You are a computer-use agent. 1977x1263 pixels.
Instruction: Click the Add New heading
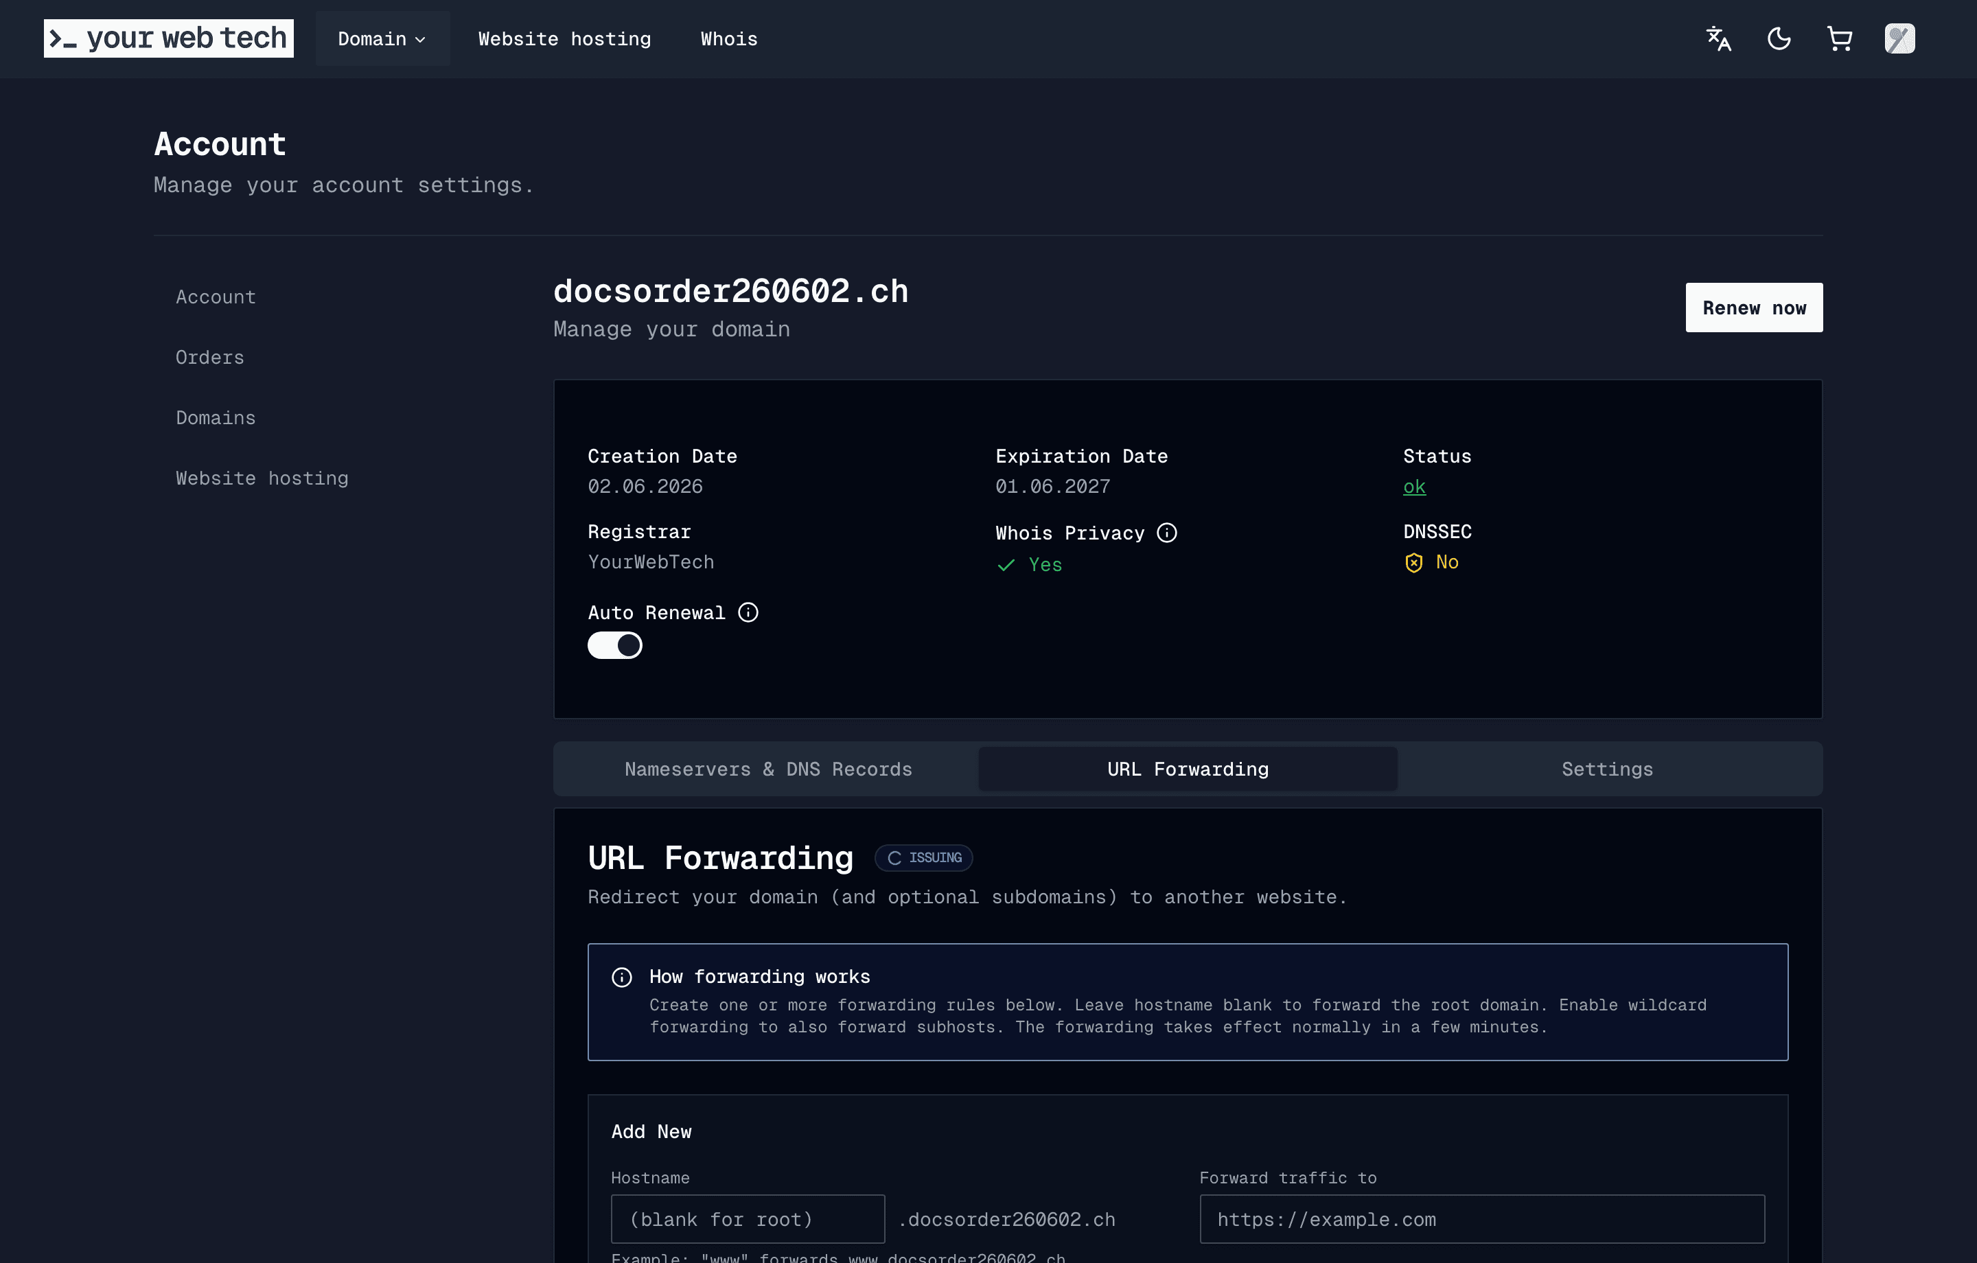(x=652, y=1132)
